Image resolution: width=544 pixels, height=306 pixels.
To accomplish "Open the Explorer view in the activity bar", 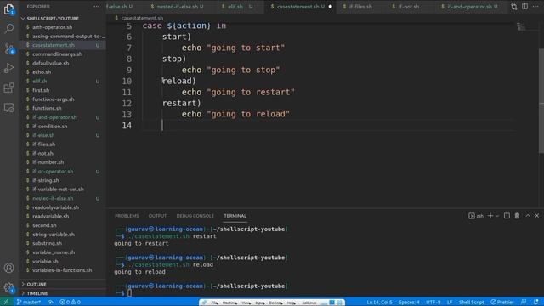I will coord(9,9).
